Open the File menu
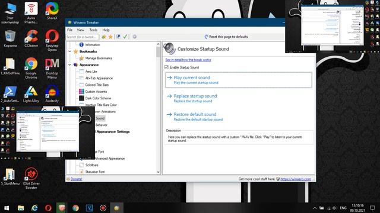 pos(70,30)
